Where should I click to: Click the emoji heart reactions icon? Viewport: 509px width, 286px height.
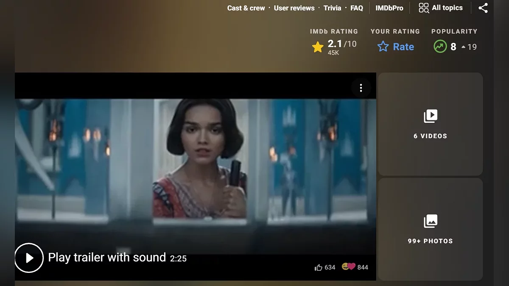pos(348,267)
